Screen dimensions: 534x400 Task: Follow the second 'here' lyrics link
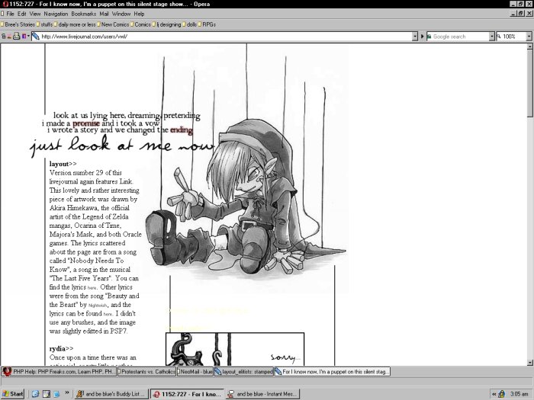point(108,314)
